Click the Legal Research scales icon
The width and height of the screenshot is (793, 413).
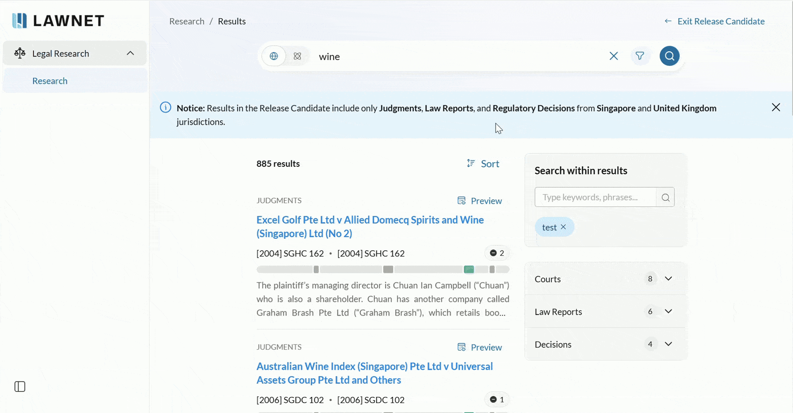click(x=20, y=53)
